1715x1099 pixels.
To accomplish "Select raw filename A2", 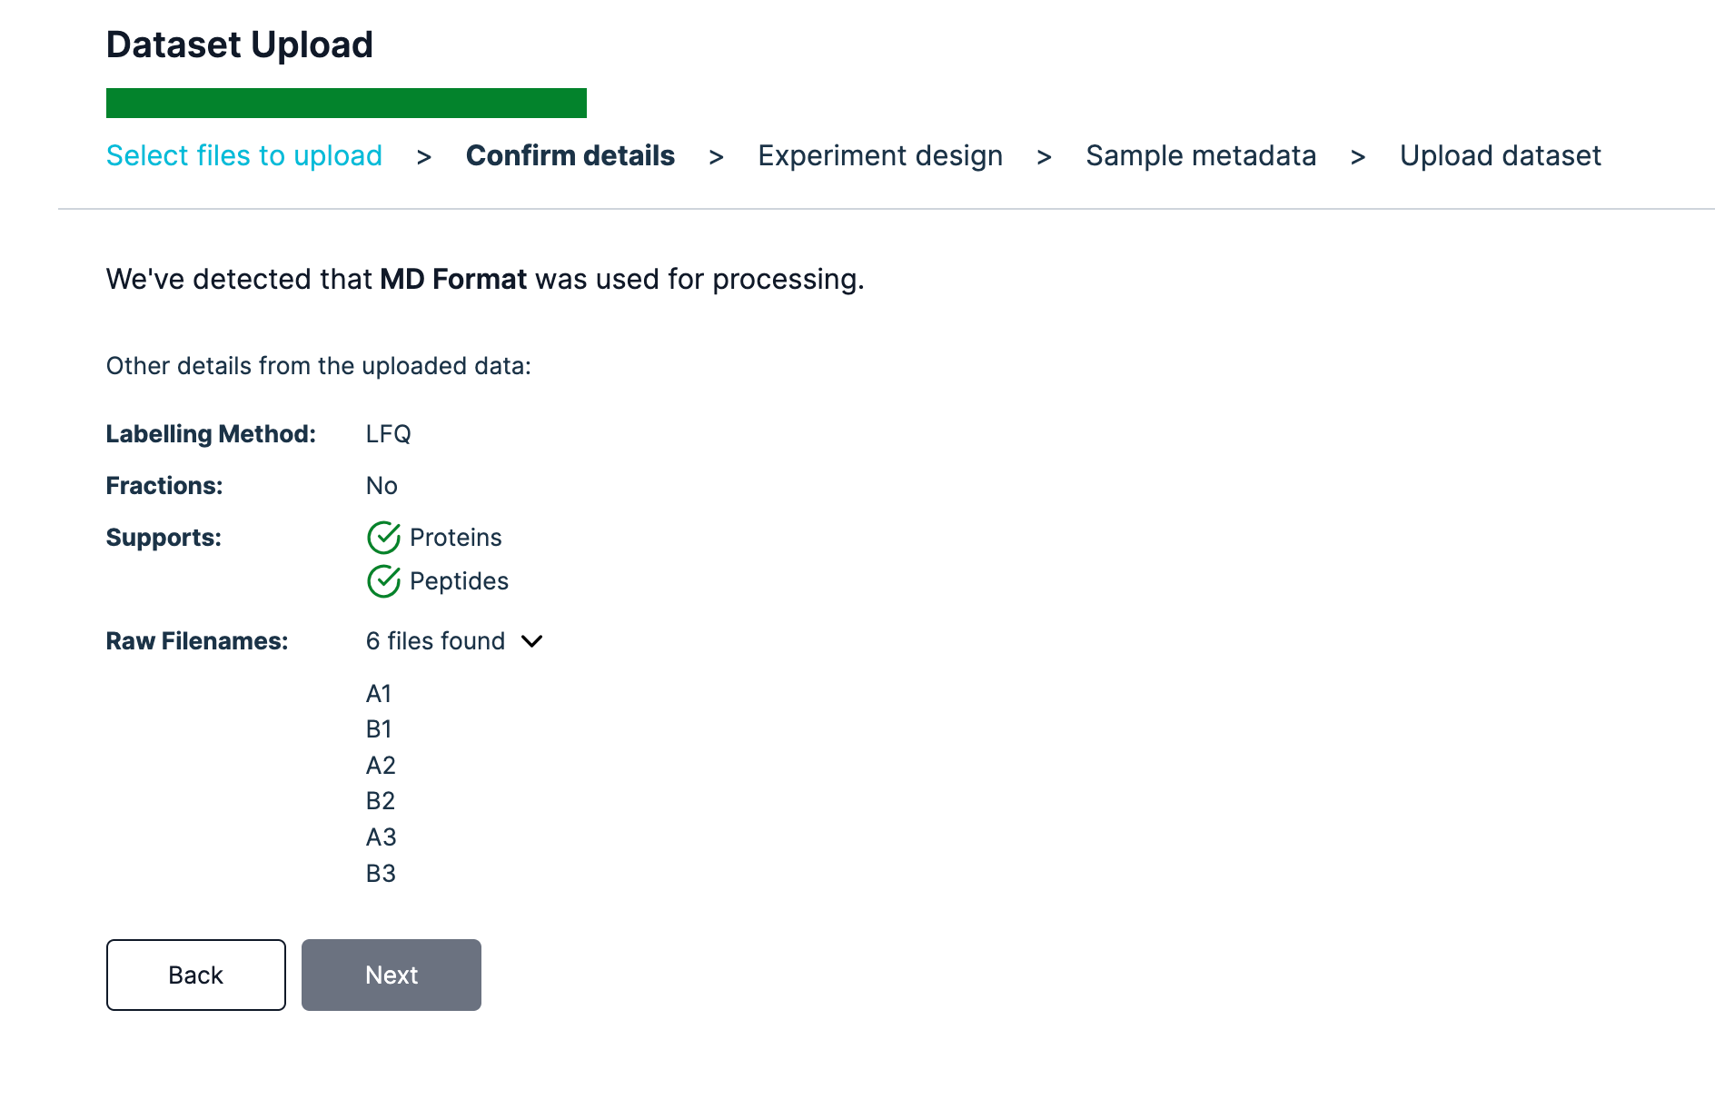I will tap(381, 766).
